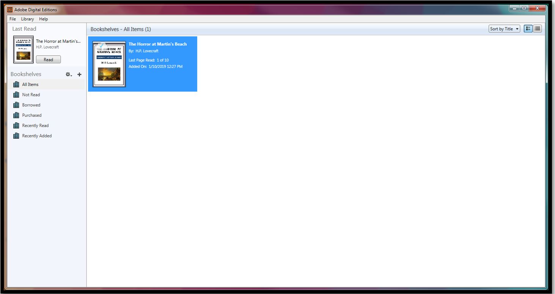
Task: Open the Sort by Title dropdown
Action: coord(504,29)
